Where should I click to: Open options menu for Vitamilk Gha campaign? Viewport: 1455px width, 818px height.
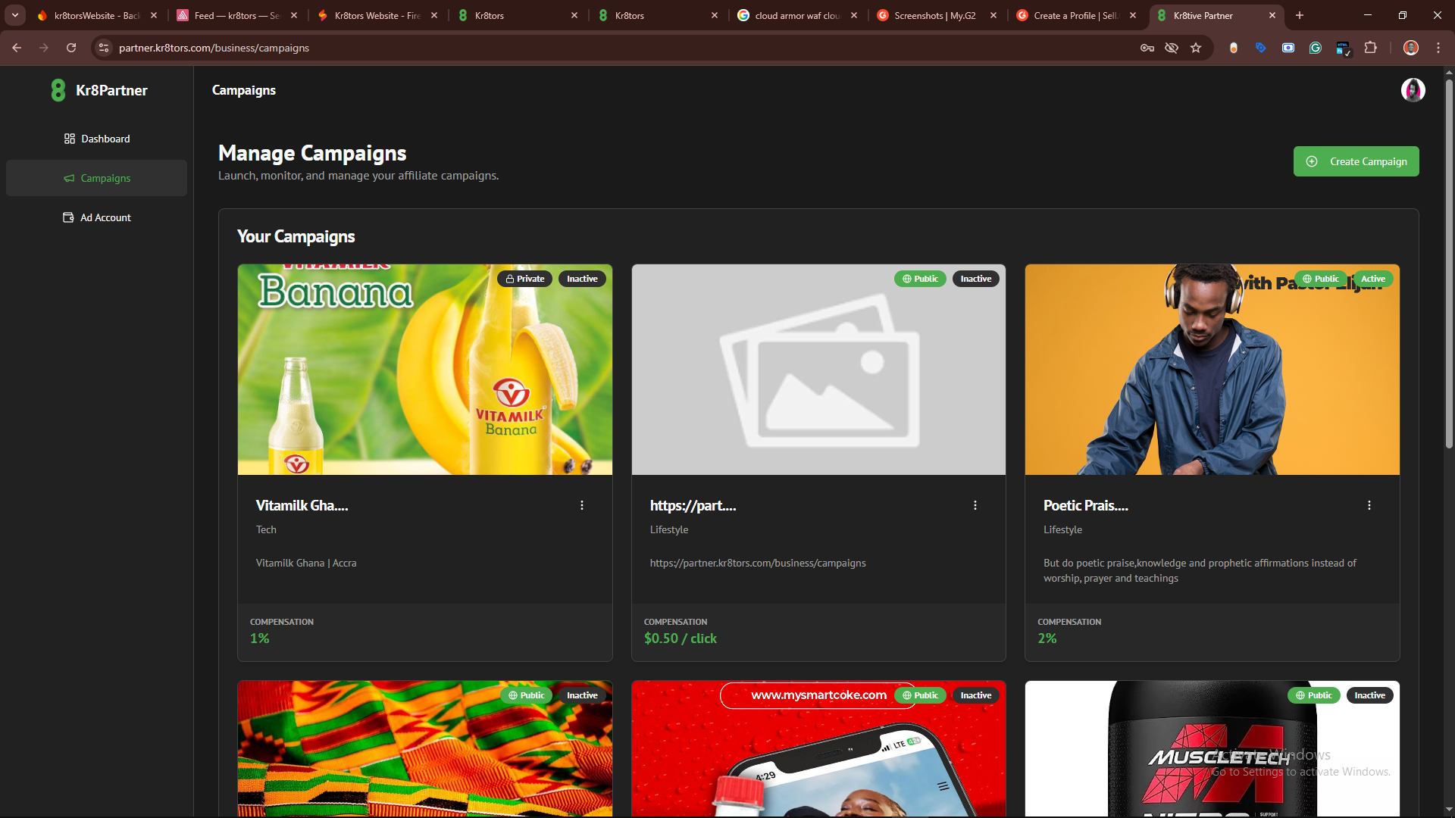582,505
